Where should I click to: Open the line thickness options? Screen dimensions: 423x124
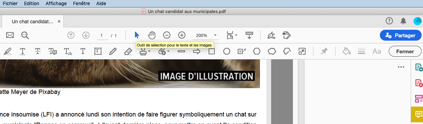pos(362,51)
